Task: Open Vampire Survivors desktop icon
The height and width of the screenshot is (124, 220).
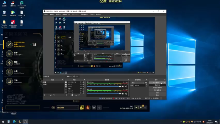Action: (4, 24)
